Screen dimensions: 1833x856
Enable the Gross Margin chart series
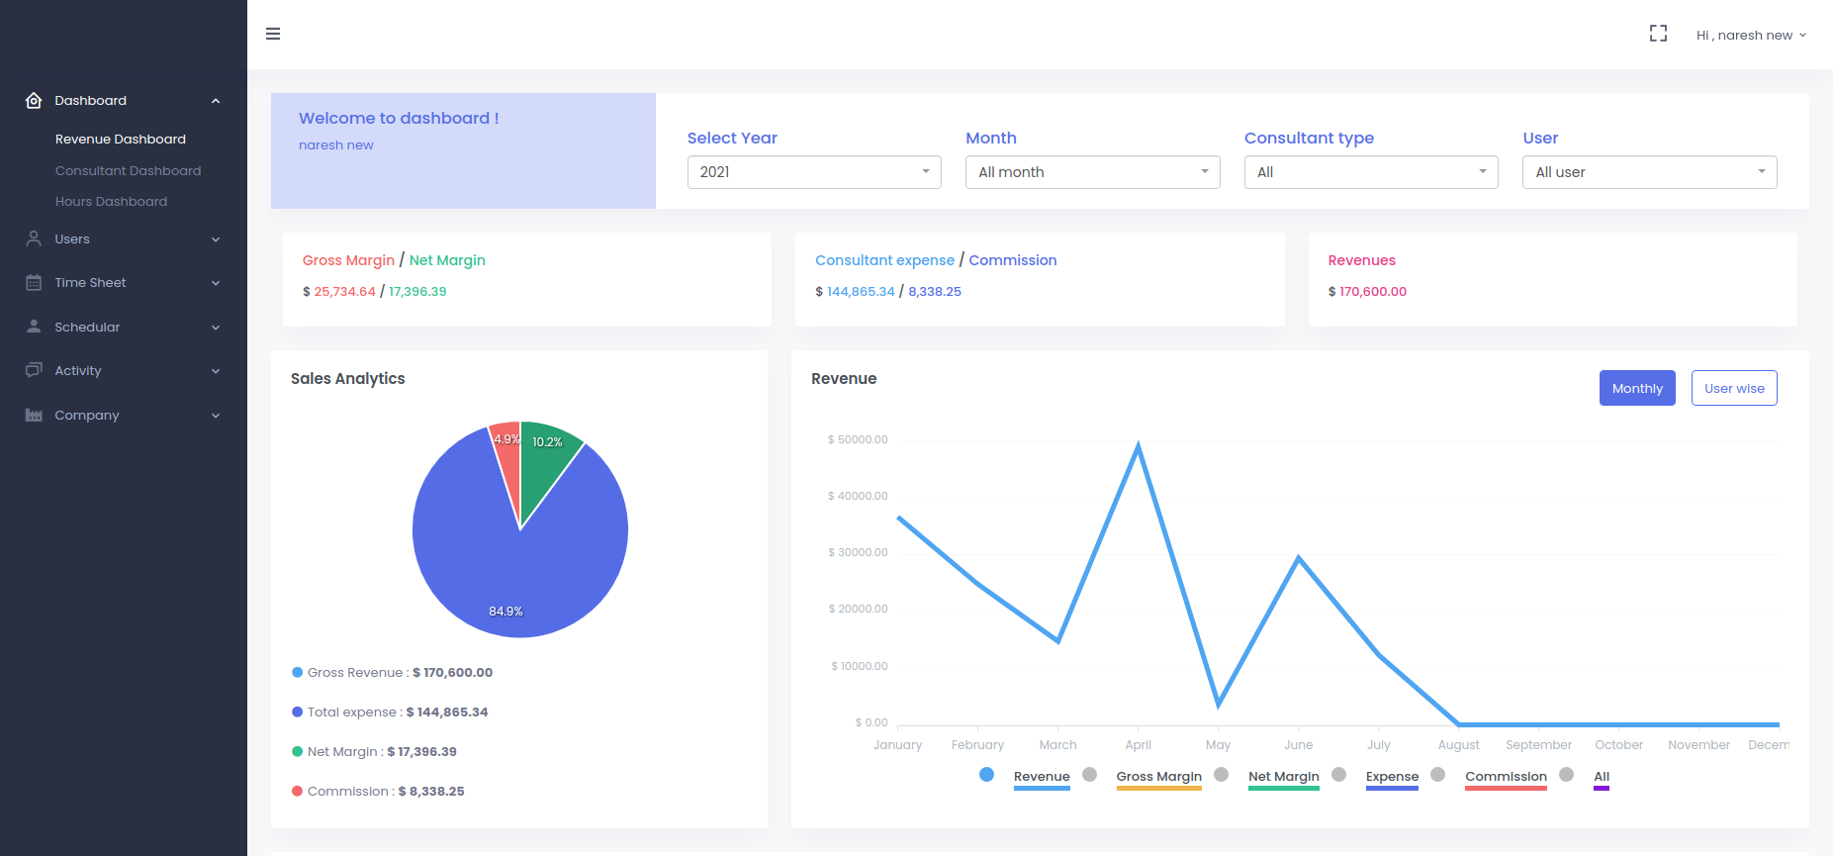click(1089, 775)
